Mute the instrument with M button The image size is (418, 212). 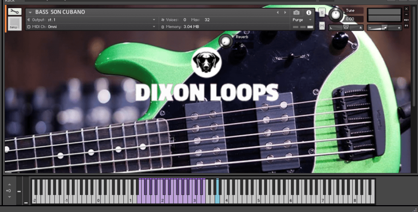point(322,26)
